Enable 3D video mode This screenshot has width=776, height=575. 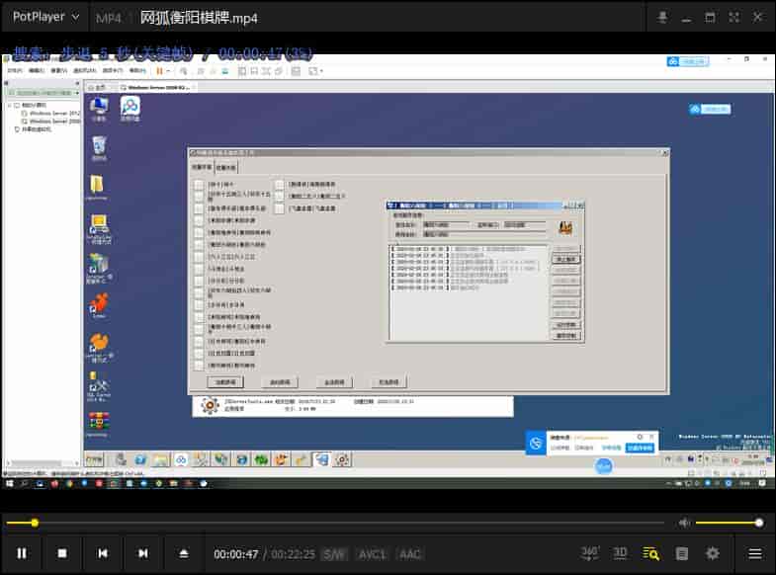[x=620, y=553]
